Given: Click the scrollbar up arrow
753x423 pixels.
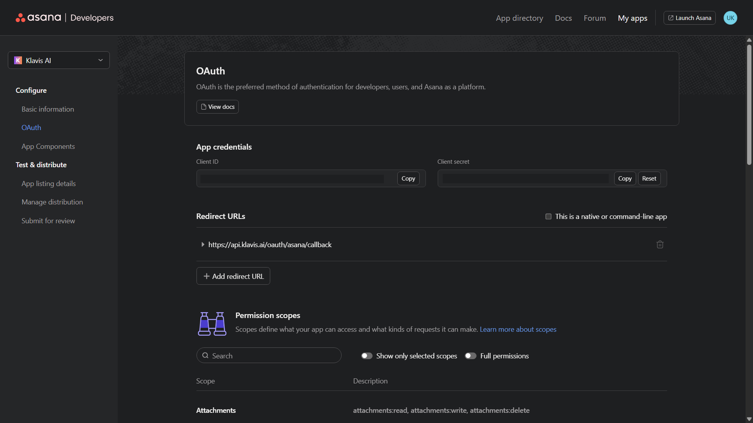Looking at the screenshot, I should pyautogui.click(x=749, y=40).
